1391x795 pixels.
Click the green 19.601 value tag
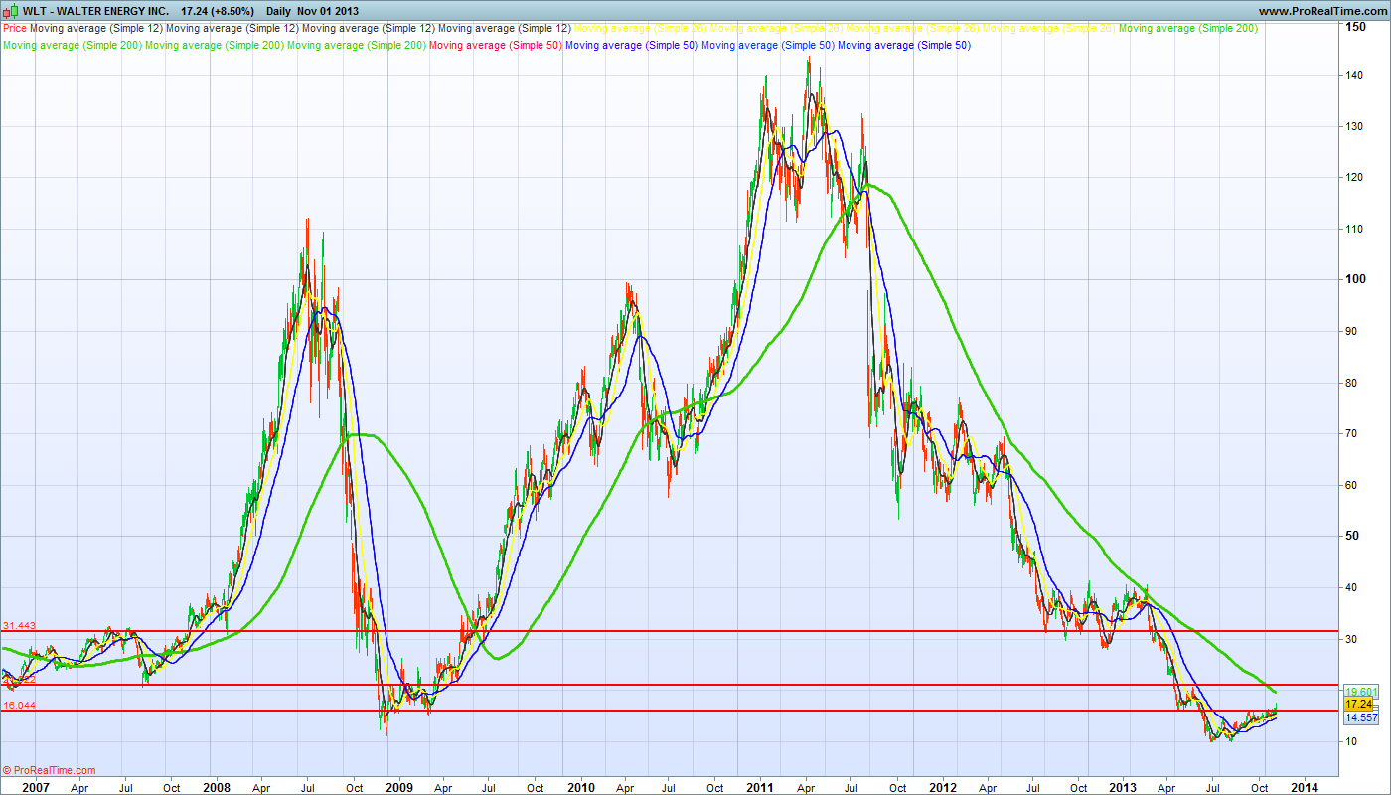click(x=1359, y=691)
